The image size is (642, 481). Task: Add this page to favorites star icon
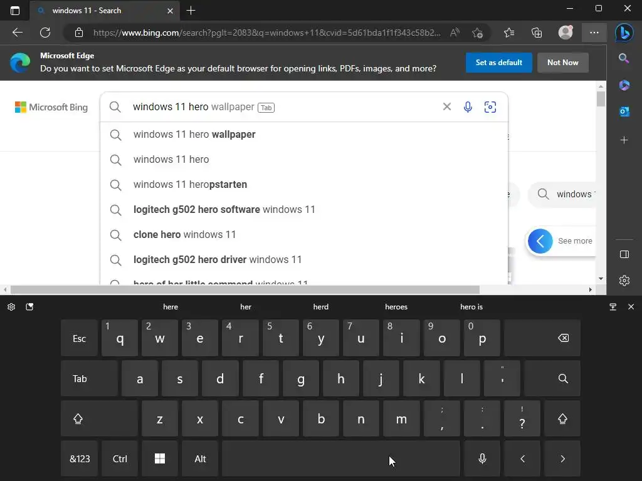[x=477, y=33]
